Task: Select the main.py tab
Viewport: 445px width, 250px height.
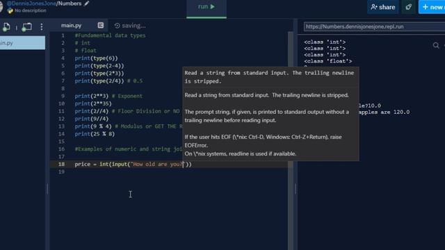Action: point(71,26)
